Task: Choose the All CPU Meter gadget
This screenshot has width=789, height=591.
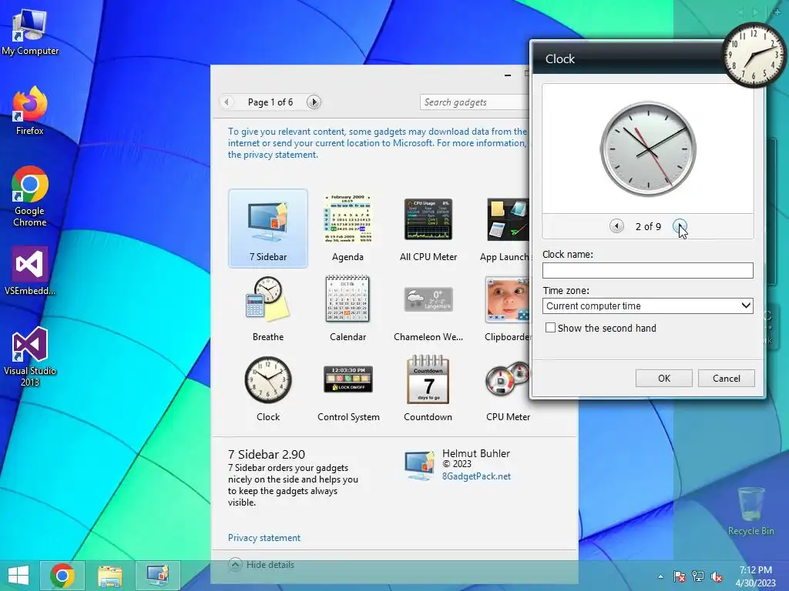Action: point(428,228)
